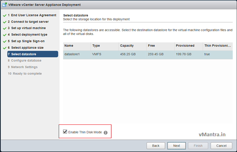Click Next to continue deployment
This screenshot has width=237, height=152.
(176, 146)
